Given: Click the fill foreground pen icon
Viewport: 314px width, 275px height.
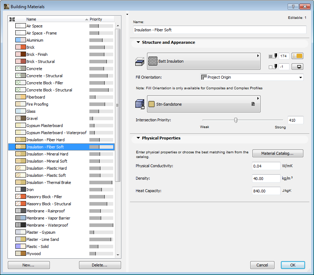Looking at the screenshot, I should [273, 56].
